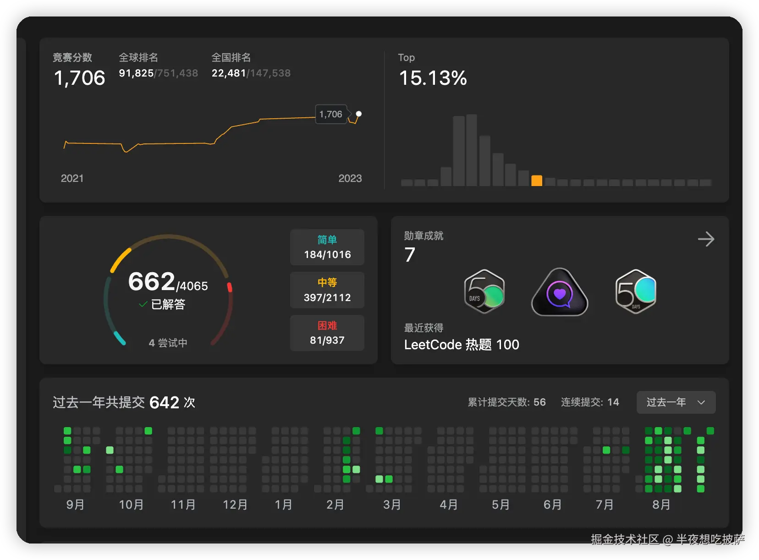The width and height of the screenshot is (759, 560).
Task: Click the 全国排名 value 22,481
Action: point(229,73)
